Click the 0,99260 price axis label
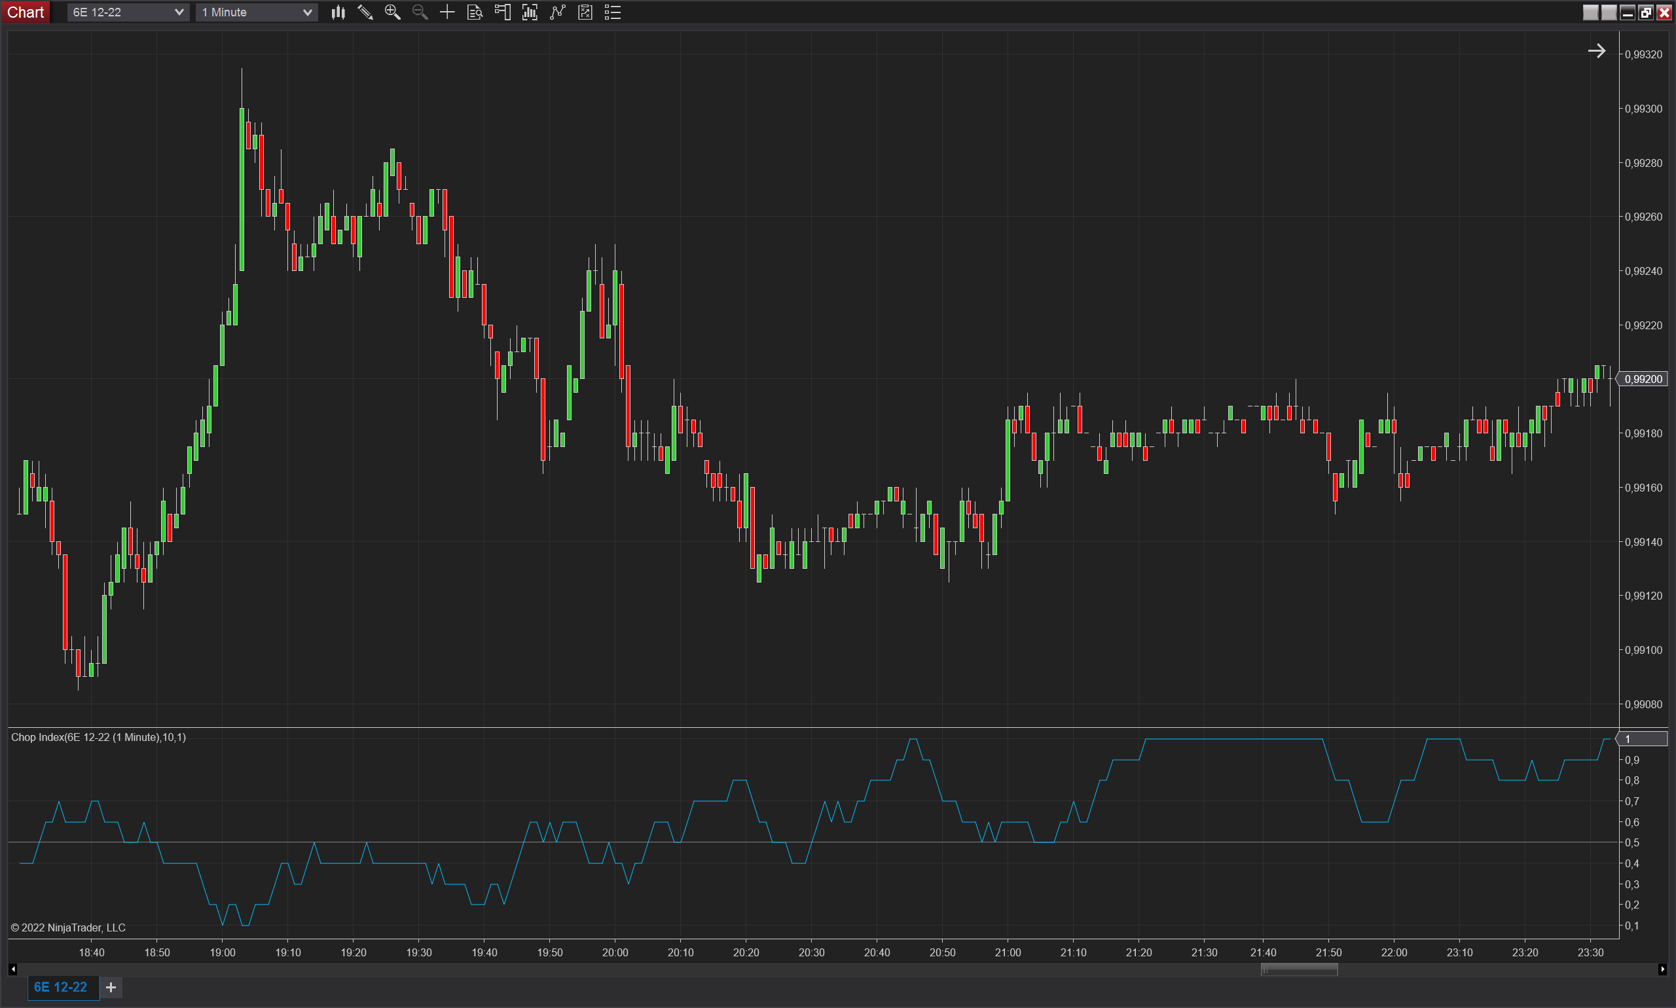This screenshot has width=1676, height=1008. (x=1643, y=217)
